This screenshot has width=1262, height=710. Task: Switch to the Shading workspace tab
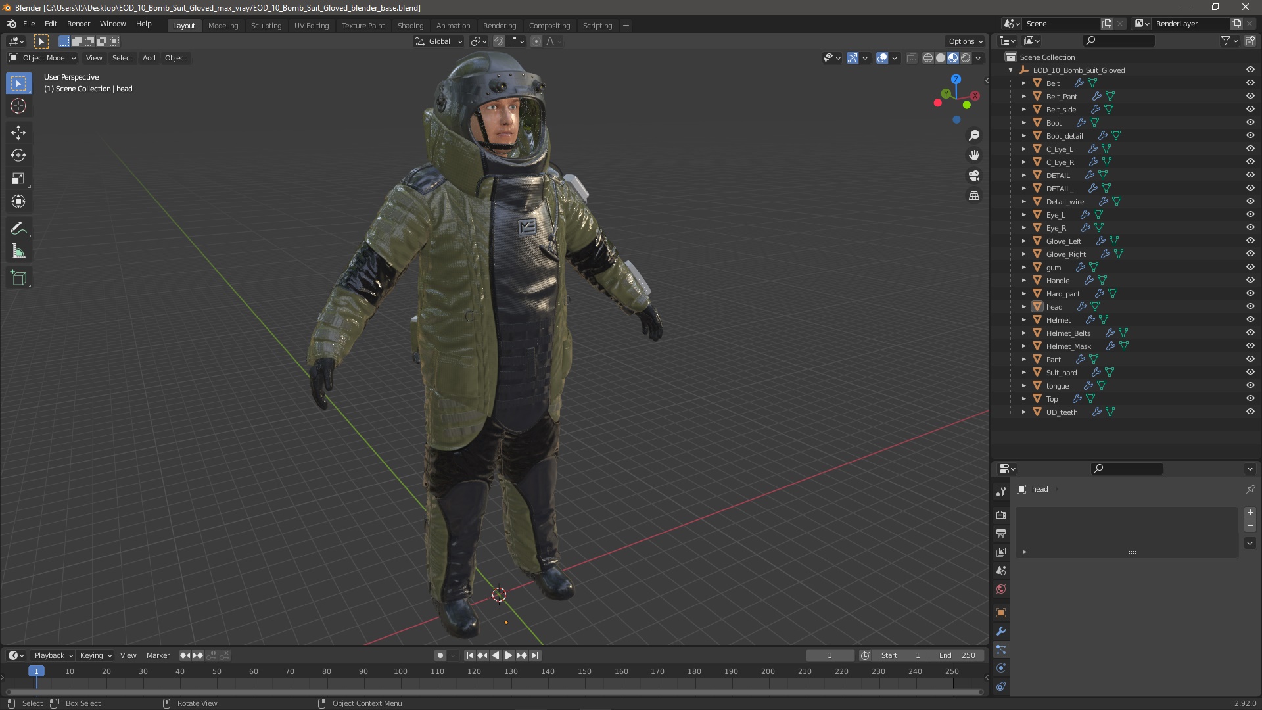[410, 26]
